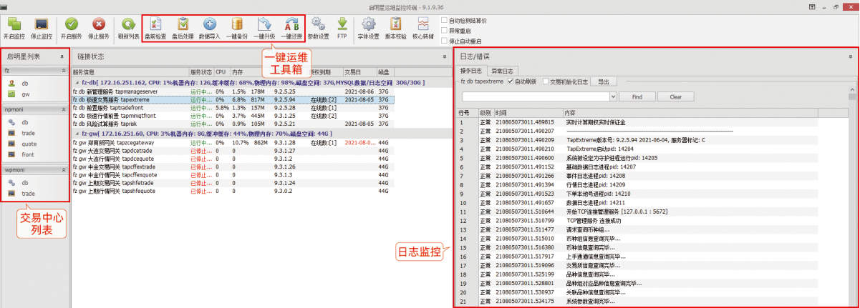Click the pin icon of 日志/错误 panel
The width and height of the screenshot is (860, 308).
pyautogui.click(x=851, y=56)
